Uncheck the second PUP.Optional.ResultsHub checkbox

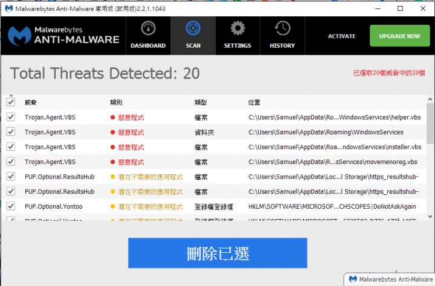[11, 191]
